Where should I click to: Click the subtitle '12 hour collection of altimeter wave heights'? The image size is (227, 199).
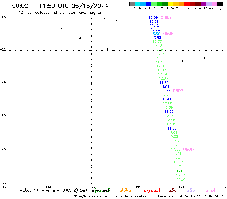click(60, 13)
